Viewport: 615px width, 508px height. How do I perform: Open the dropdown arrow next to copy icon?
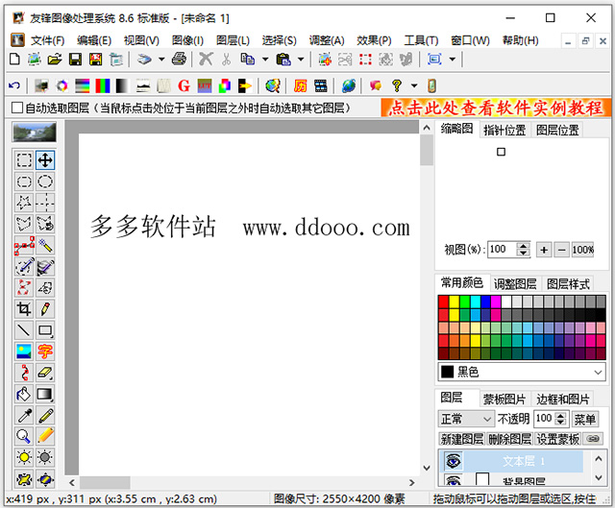[x=265, y=60]
